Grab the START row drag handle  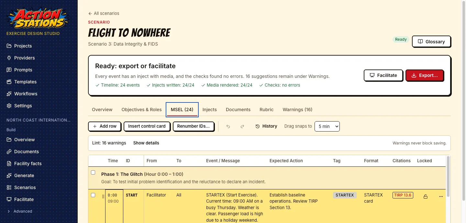click(x=103, y=196)
